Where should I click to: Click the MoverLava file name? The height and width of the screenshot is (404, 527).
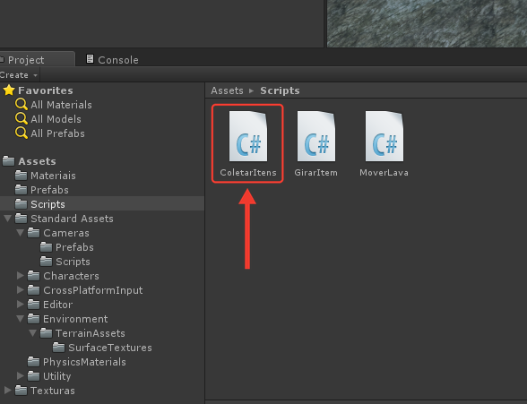point(384,173)
